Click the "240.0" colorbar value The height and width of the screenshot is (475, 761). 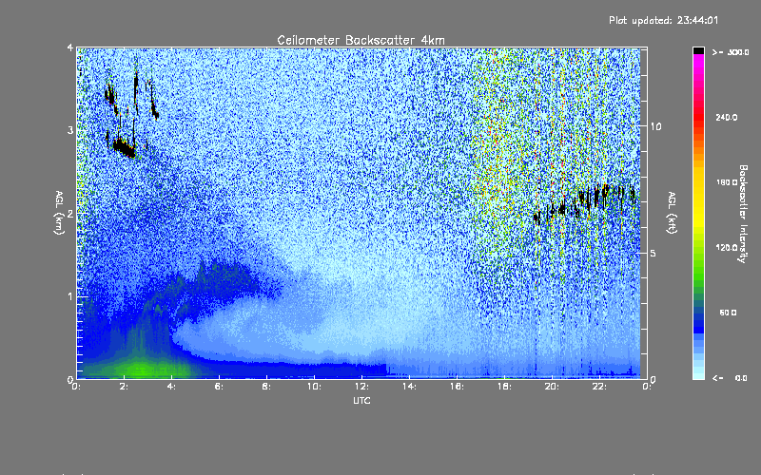tap(727, 117)
